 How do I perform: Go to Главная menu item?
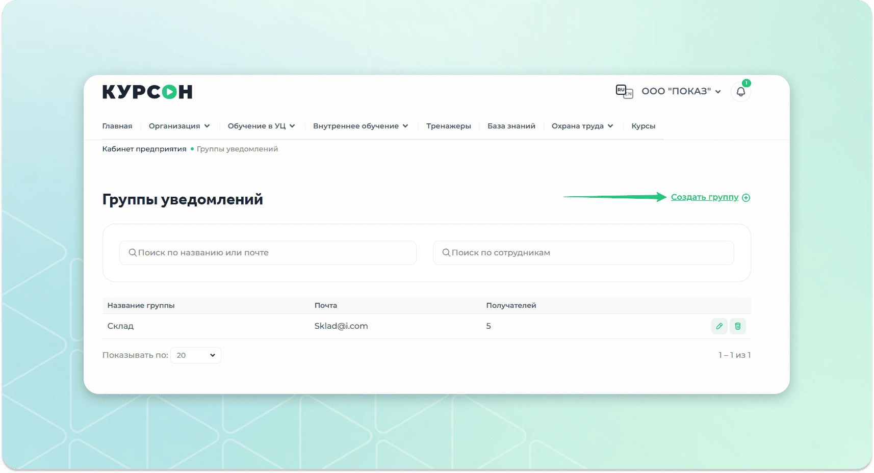coord(117,126)
